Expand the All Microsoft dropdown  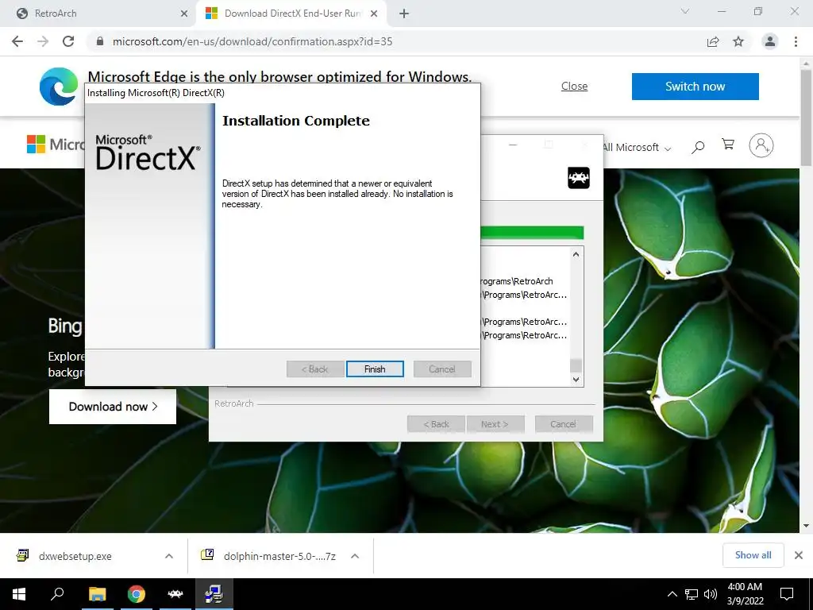click(638, 147)
